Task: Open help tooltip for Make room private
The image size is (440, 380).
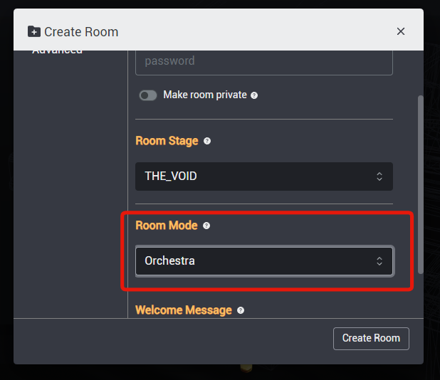Action: click(x=254, y=95)
